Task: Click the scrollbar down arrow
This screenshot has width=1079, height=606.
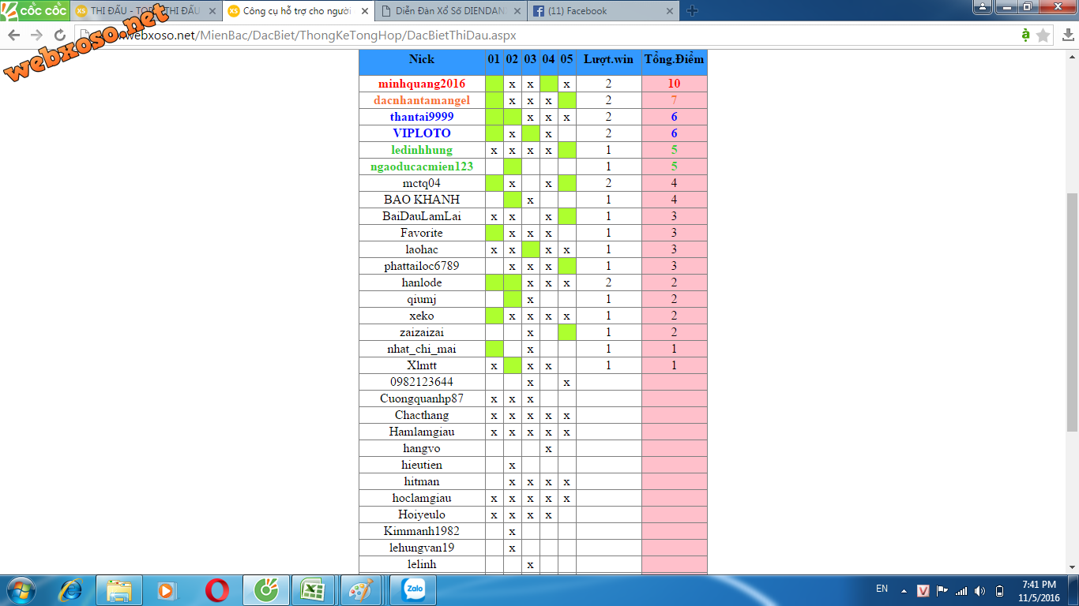Action: click(1072, 566)
